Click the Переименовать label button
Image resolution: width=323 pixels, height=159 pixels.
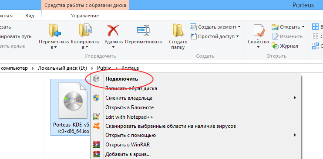point(143,42)
